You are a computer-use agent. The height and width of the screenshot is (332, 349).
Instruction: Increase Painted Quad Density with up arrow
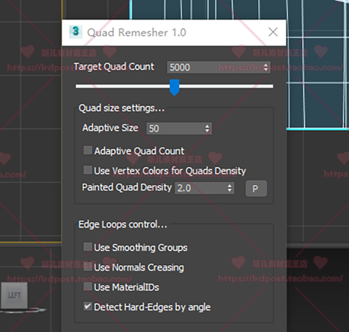point(230,186)
